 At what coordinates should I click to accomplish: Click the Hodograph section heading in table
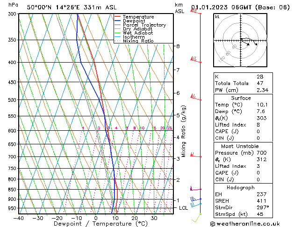(x=241, y=187)
